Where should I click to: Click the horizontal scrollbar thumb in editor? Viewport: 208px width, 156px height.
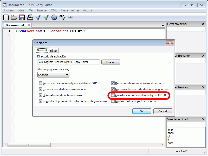click(x=29, y=145)
